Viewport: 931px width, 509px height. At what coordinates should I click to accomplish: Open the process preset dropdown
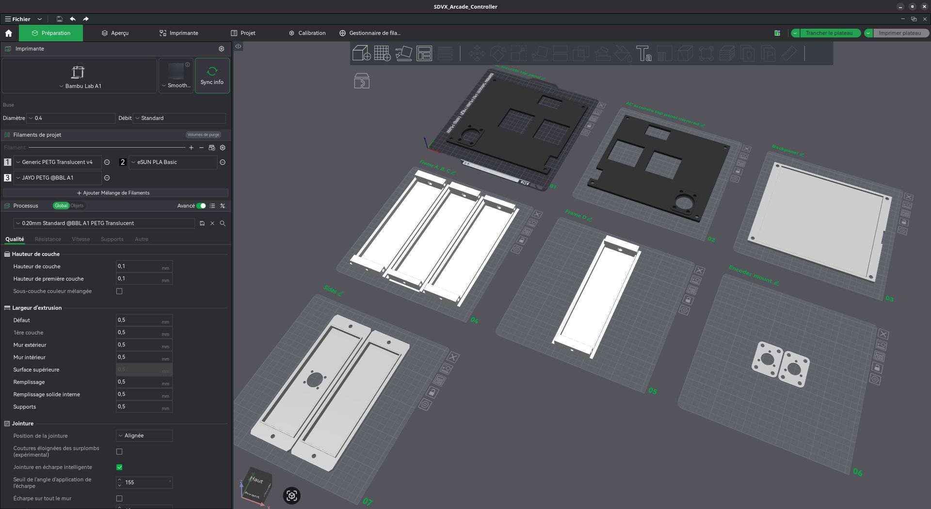tap(104, 223)
